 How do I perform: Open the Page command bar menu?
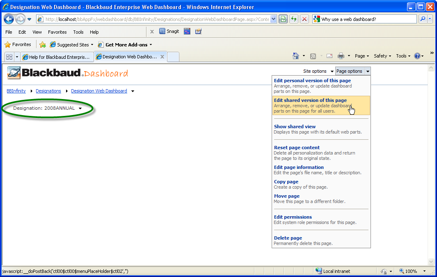click(x=362, y=56)
